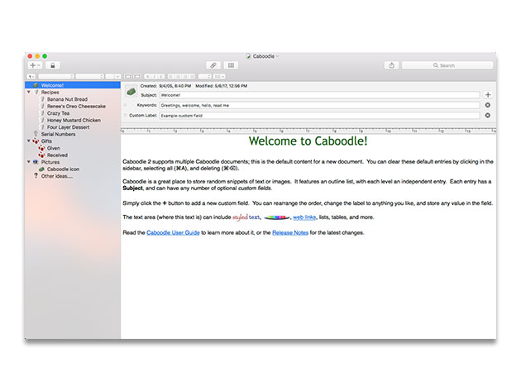Click the 'Welcome to Caboodle!' heading
Screen dimensions: 521x391
coord(308,141)
